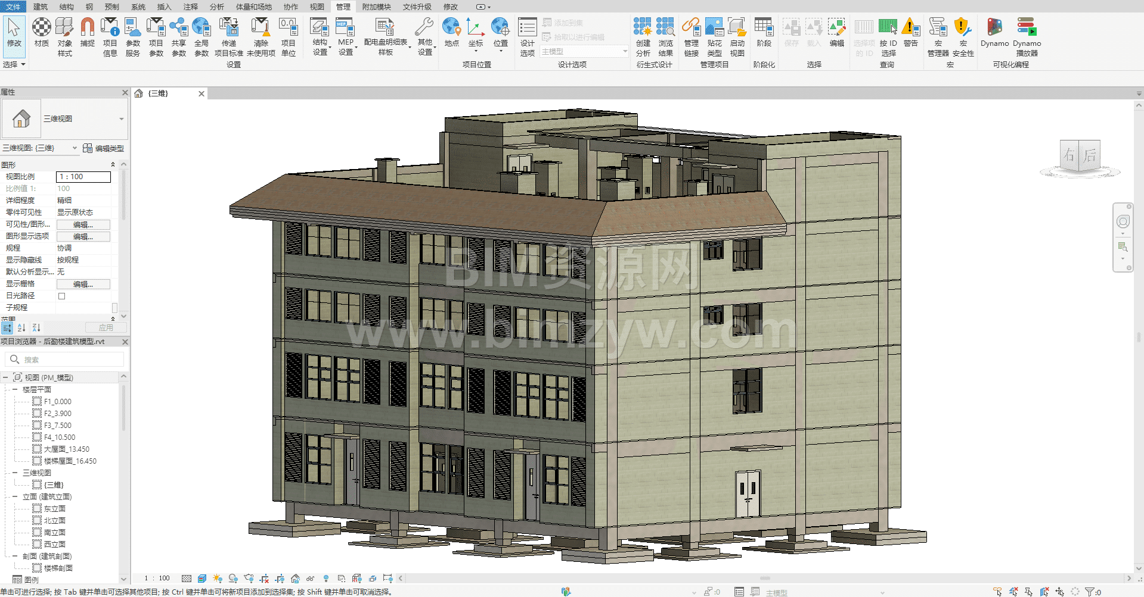Open the 视图 ribbon tab

pos(317,7)
